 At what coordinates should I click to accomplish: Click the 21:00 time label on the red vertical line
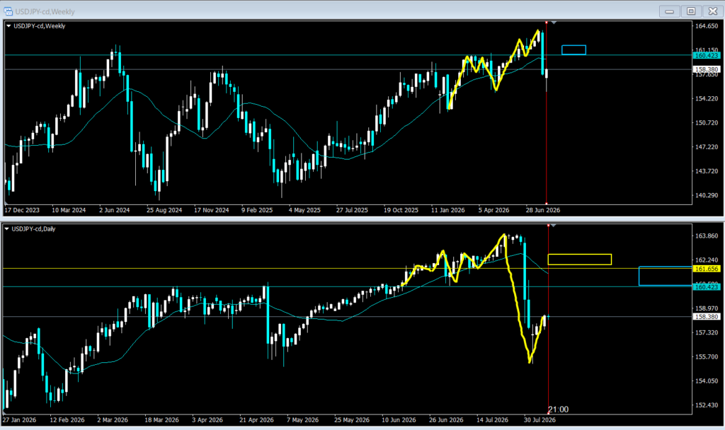(x=559, y=409)
